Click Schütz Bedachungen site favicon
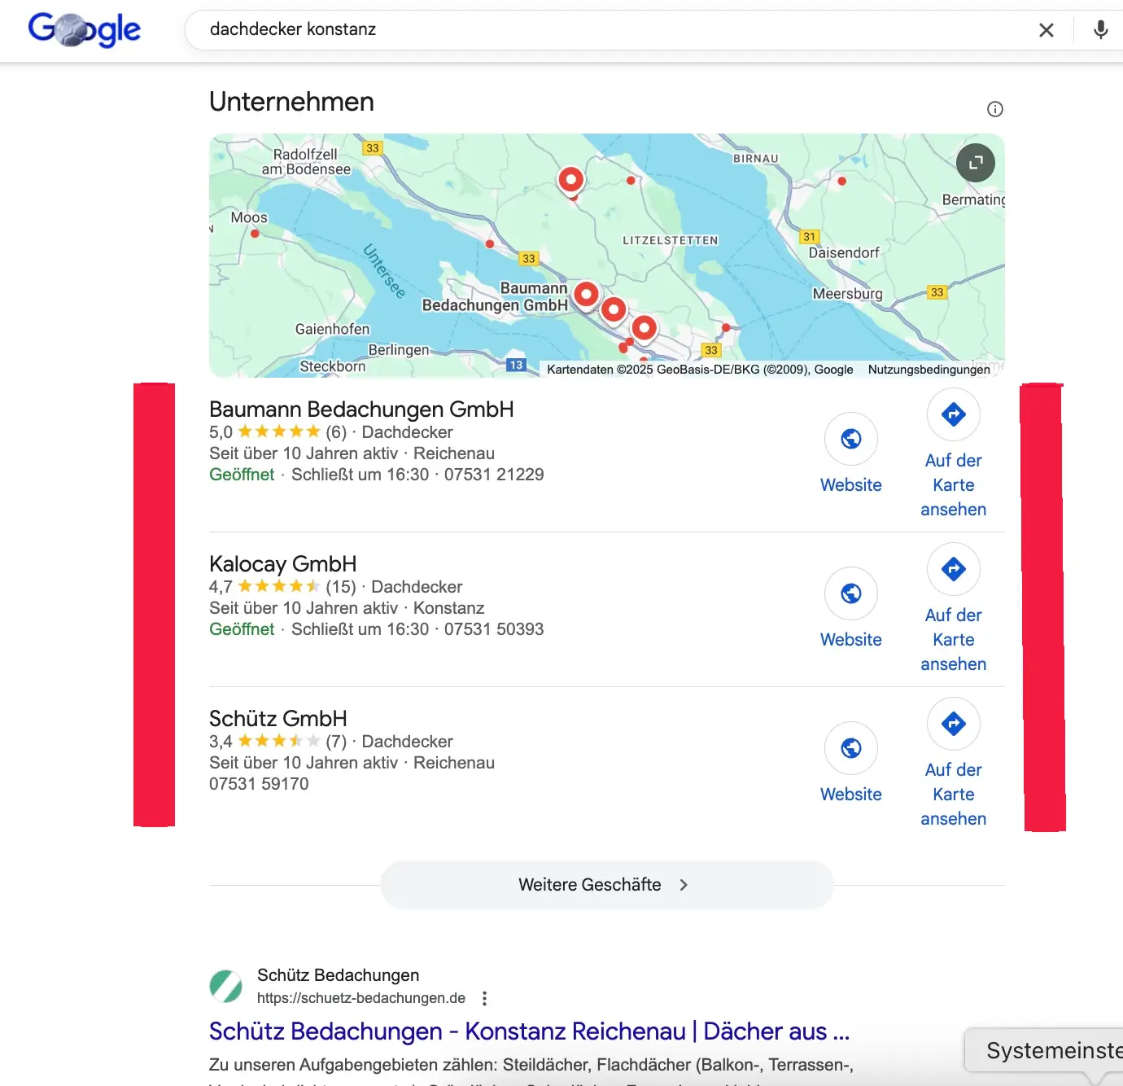The height and width of the screenshot is (1086, 1123). coord(226,987)
